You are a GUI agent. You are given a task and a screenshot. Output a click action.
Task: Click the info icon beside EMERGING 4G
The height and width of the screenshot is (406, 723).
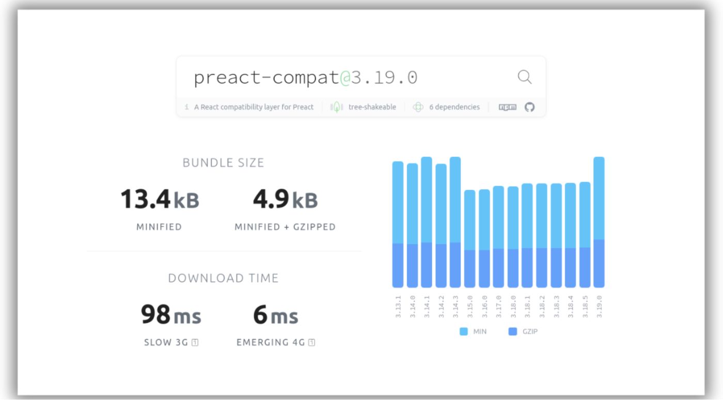312,342
